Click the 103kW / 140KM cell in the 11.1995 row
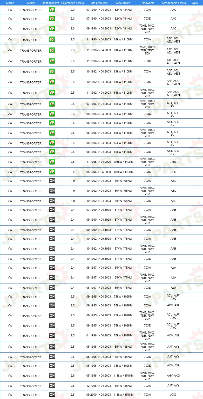The image size is (203, 399). 123,162
